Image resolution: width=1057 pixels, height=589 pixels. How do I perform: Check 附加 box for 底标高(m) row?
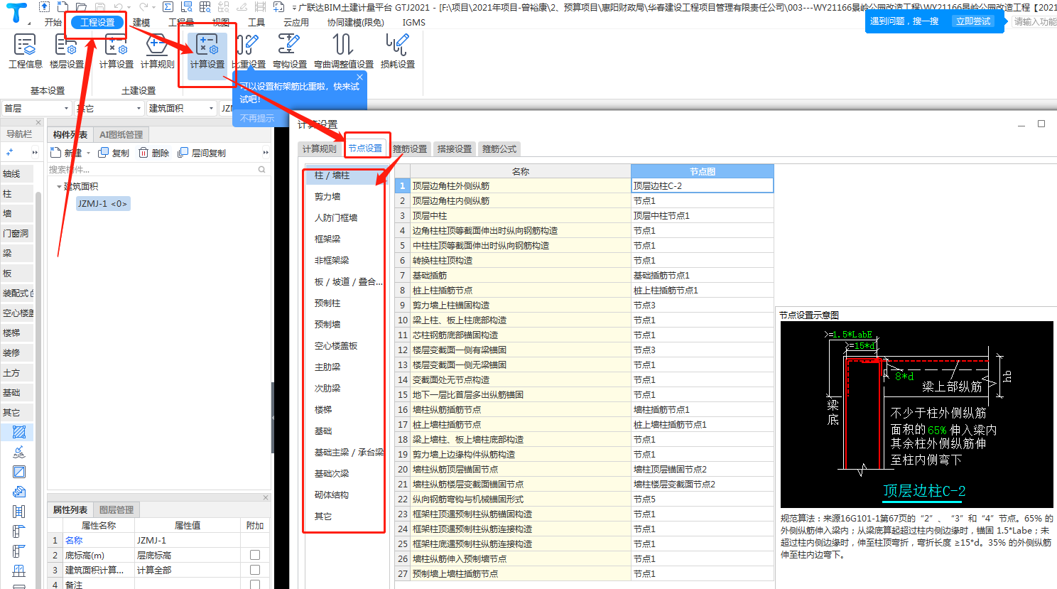coord(255,555)
